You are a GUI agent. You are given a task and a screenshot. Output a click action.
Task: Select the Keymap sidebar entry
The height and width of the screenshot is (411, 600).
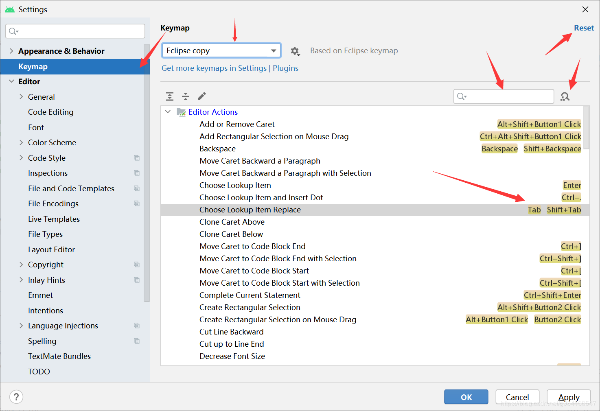pos(33,66)
